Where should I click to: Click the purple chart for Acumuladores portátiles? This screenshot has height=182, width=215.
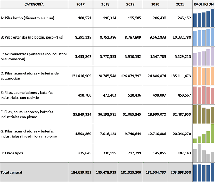(204, 56)
